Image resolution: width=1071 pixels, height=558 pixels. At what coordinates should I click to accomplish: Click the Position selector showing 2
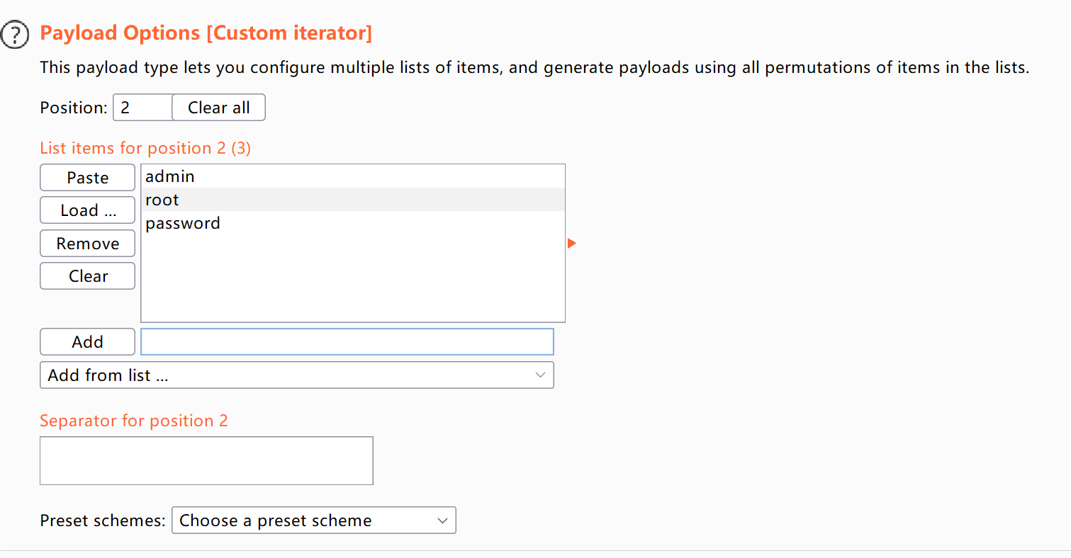142,108
